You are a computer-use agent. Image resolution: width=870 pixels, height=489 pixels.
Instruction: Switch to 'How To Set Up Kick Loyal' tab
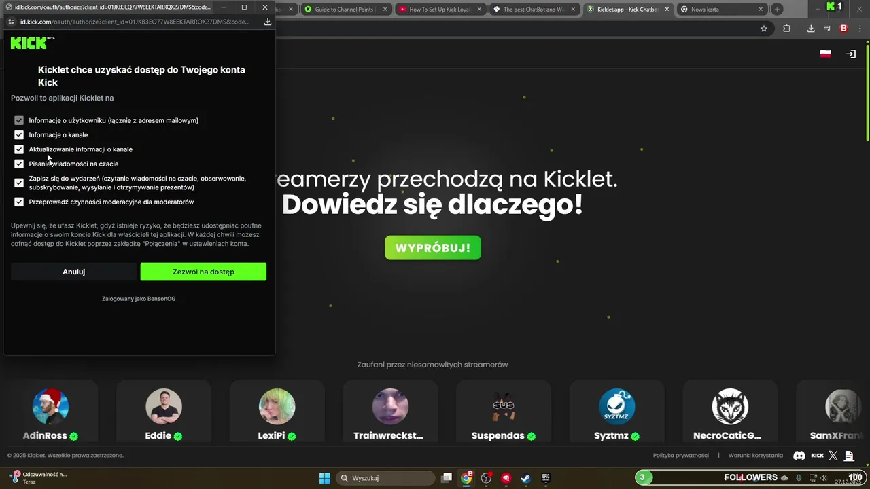pyautogui.click(x=440, y=10)
